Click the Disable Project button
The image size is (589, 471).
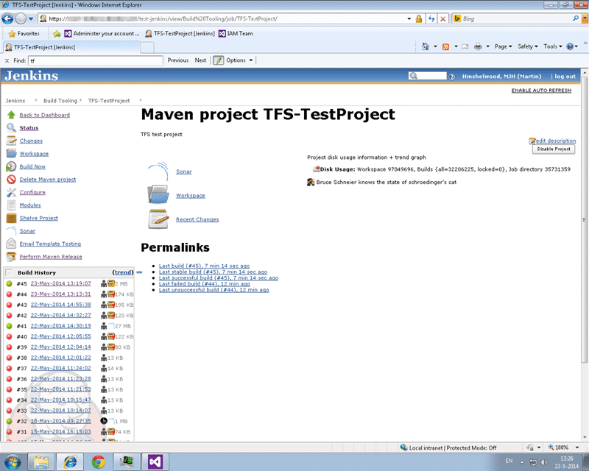[554, 149]
